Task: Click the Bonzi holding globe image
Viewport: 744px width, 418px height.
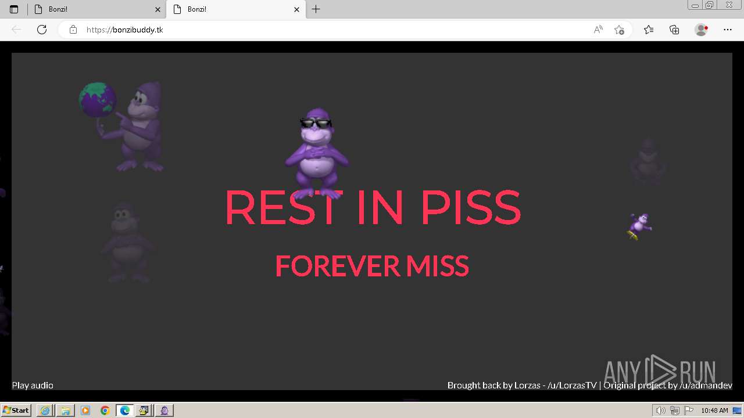Action: (122, 127)
